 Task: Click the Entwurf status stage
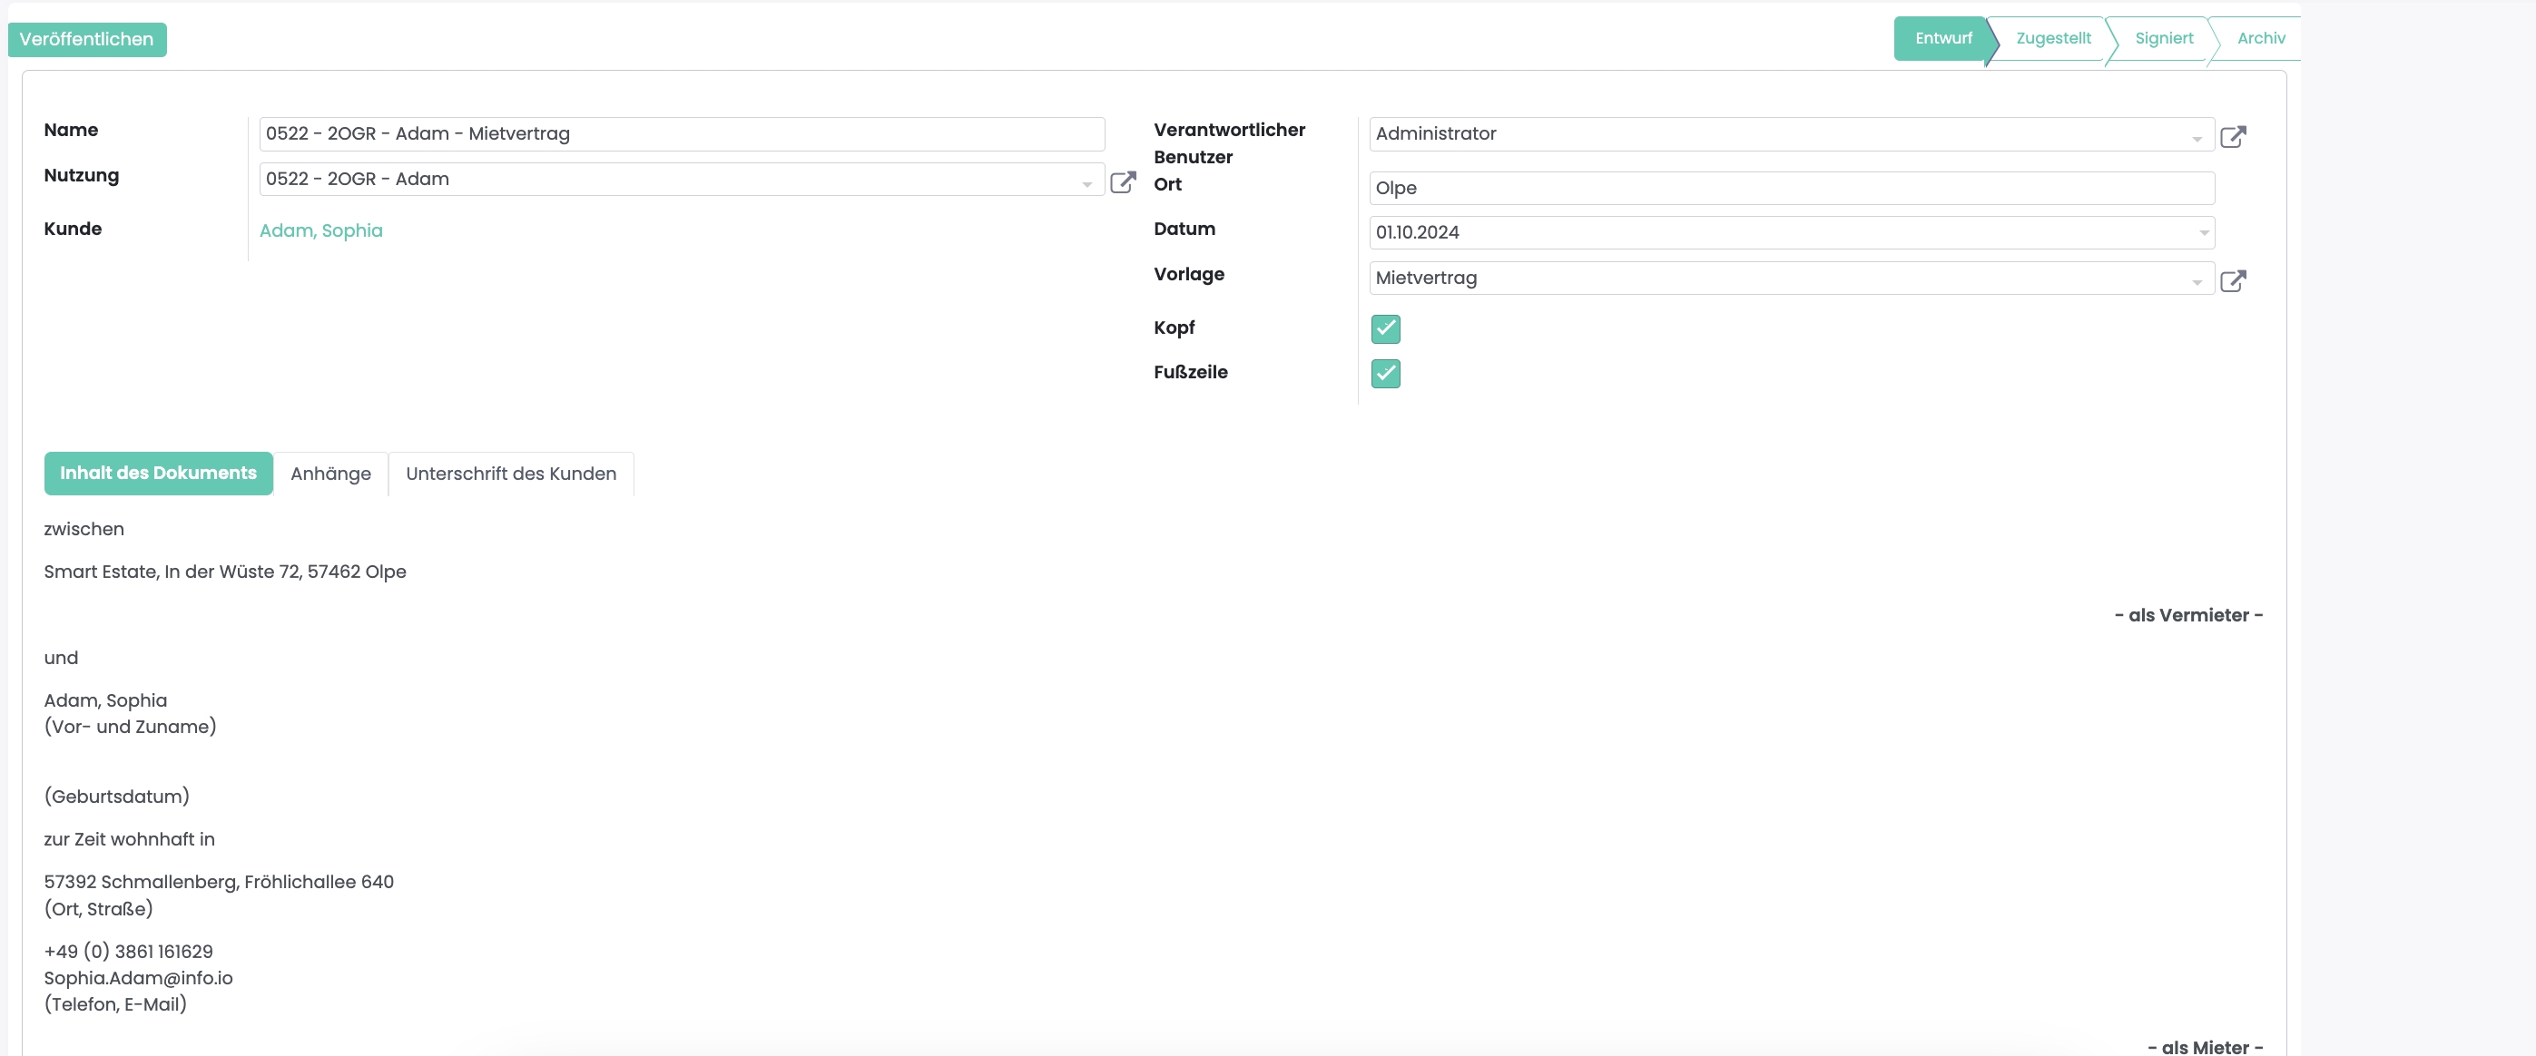[1941, 38]
